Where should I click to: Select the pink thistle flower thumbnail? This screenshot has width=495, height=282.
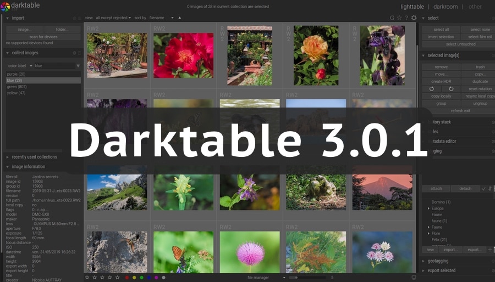[x=250, y=252]
